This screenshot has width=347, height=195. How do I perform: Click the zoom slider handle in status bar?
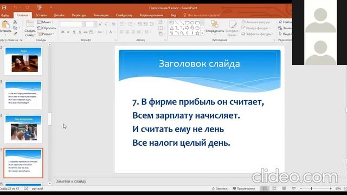(311, 188)
